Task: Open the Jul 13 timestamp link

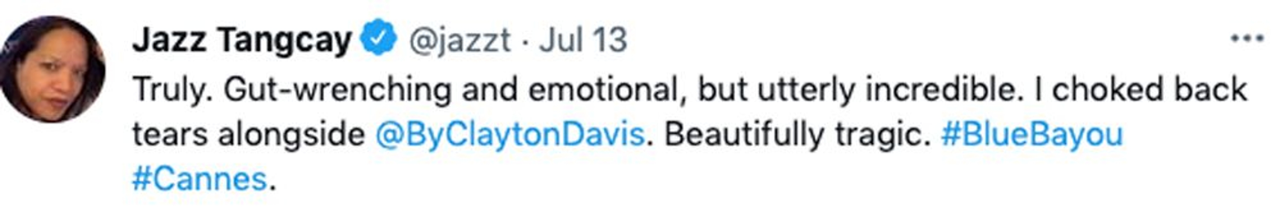Action: point(583,40)
